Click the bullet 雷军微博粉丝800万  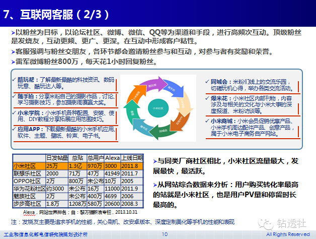click(x=84, y=62)
